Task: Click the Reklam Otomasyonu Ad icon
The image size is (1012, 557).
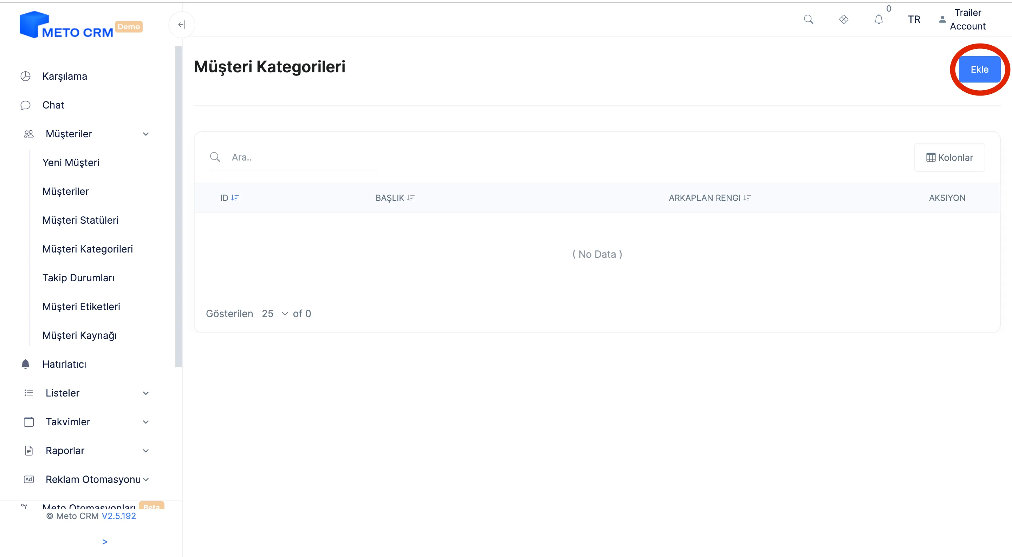Action: [29, 480]
